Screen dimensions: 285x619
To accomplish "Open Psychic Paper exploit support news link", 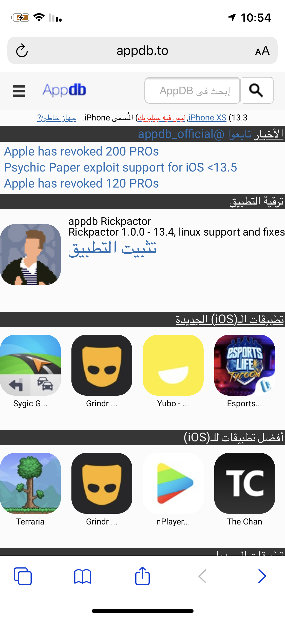I will pos(121,167).
